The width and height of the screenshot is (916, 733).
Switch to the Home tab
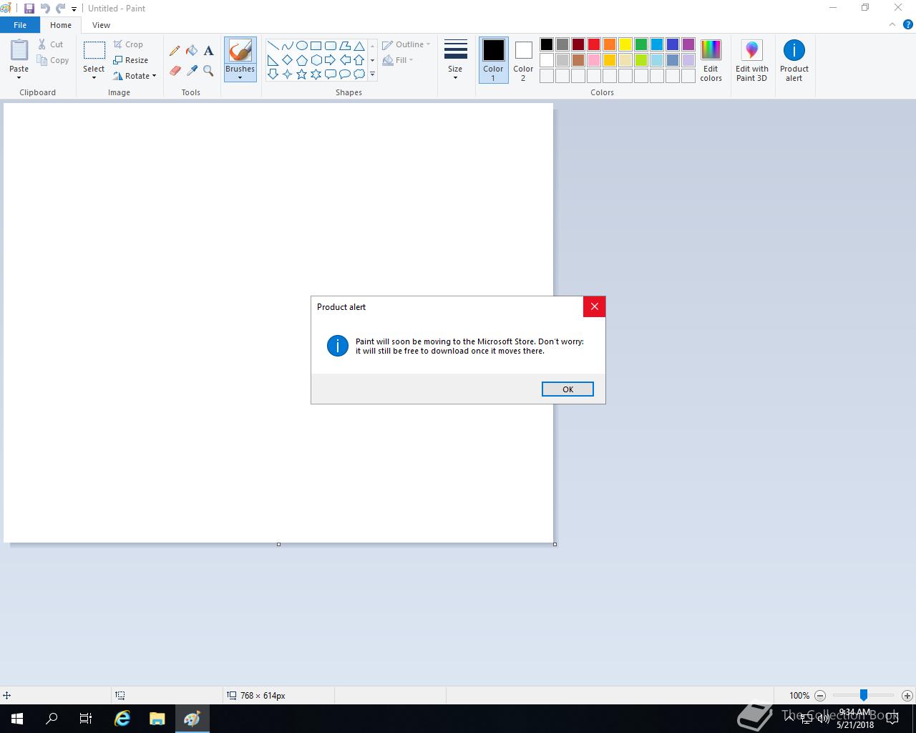coord(61,25)
